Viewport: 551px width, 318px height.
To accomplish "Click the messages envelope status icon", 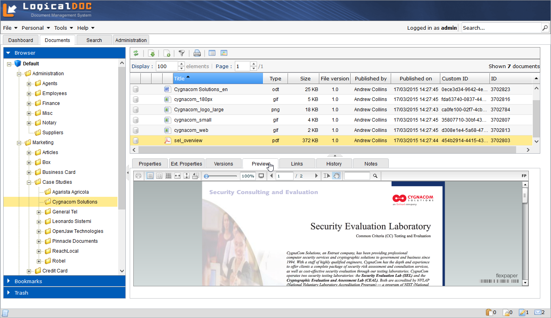I will coord(538,312).
